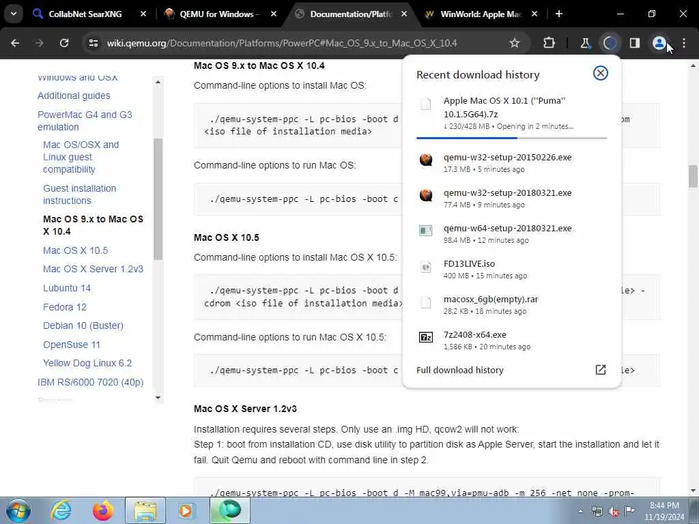Open the tab search dropdown arrow

click(x=14, y=14)
